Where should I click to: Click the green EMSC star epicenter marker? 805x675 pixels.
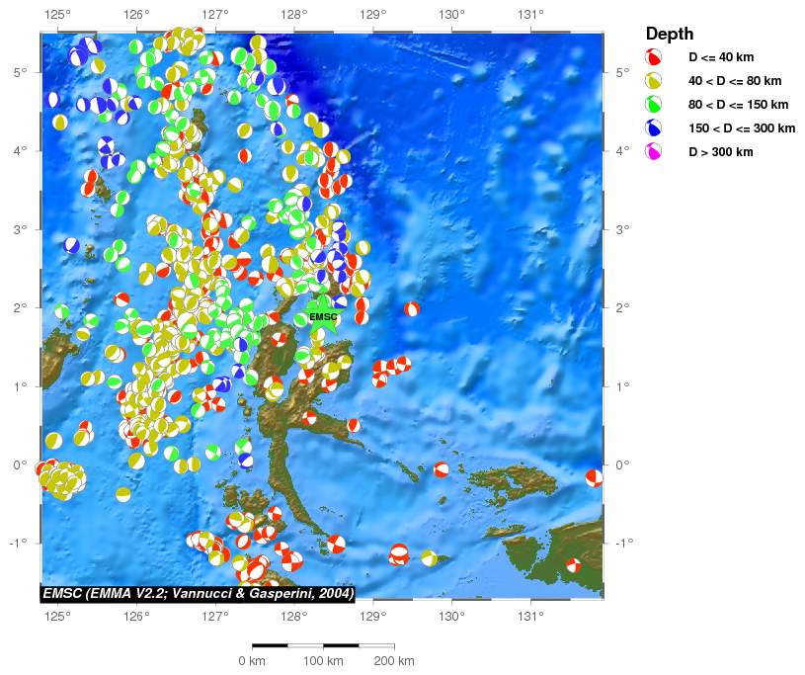[x=323, y=316]
